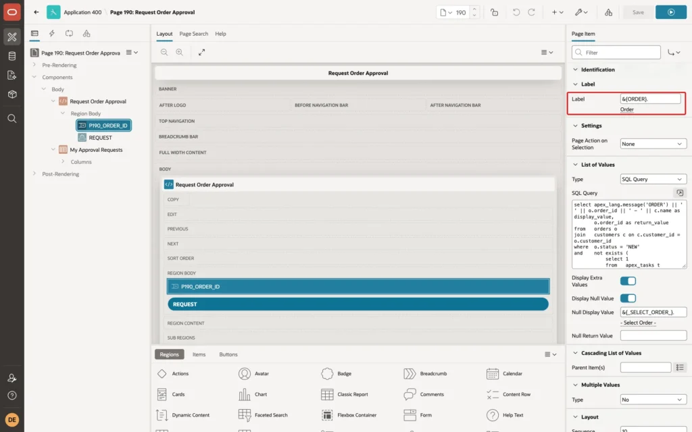Open the layout menu hamburger dropdown
Image resolution: width=692 pixels, height=432 pixels.
[x=547, y=52]
